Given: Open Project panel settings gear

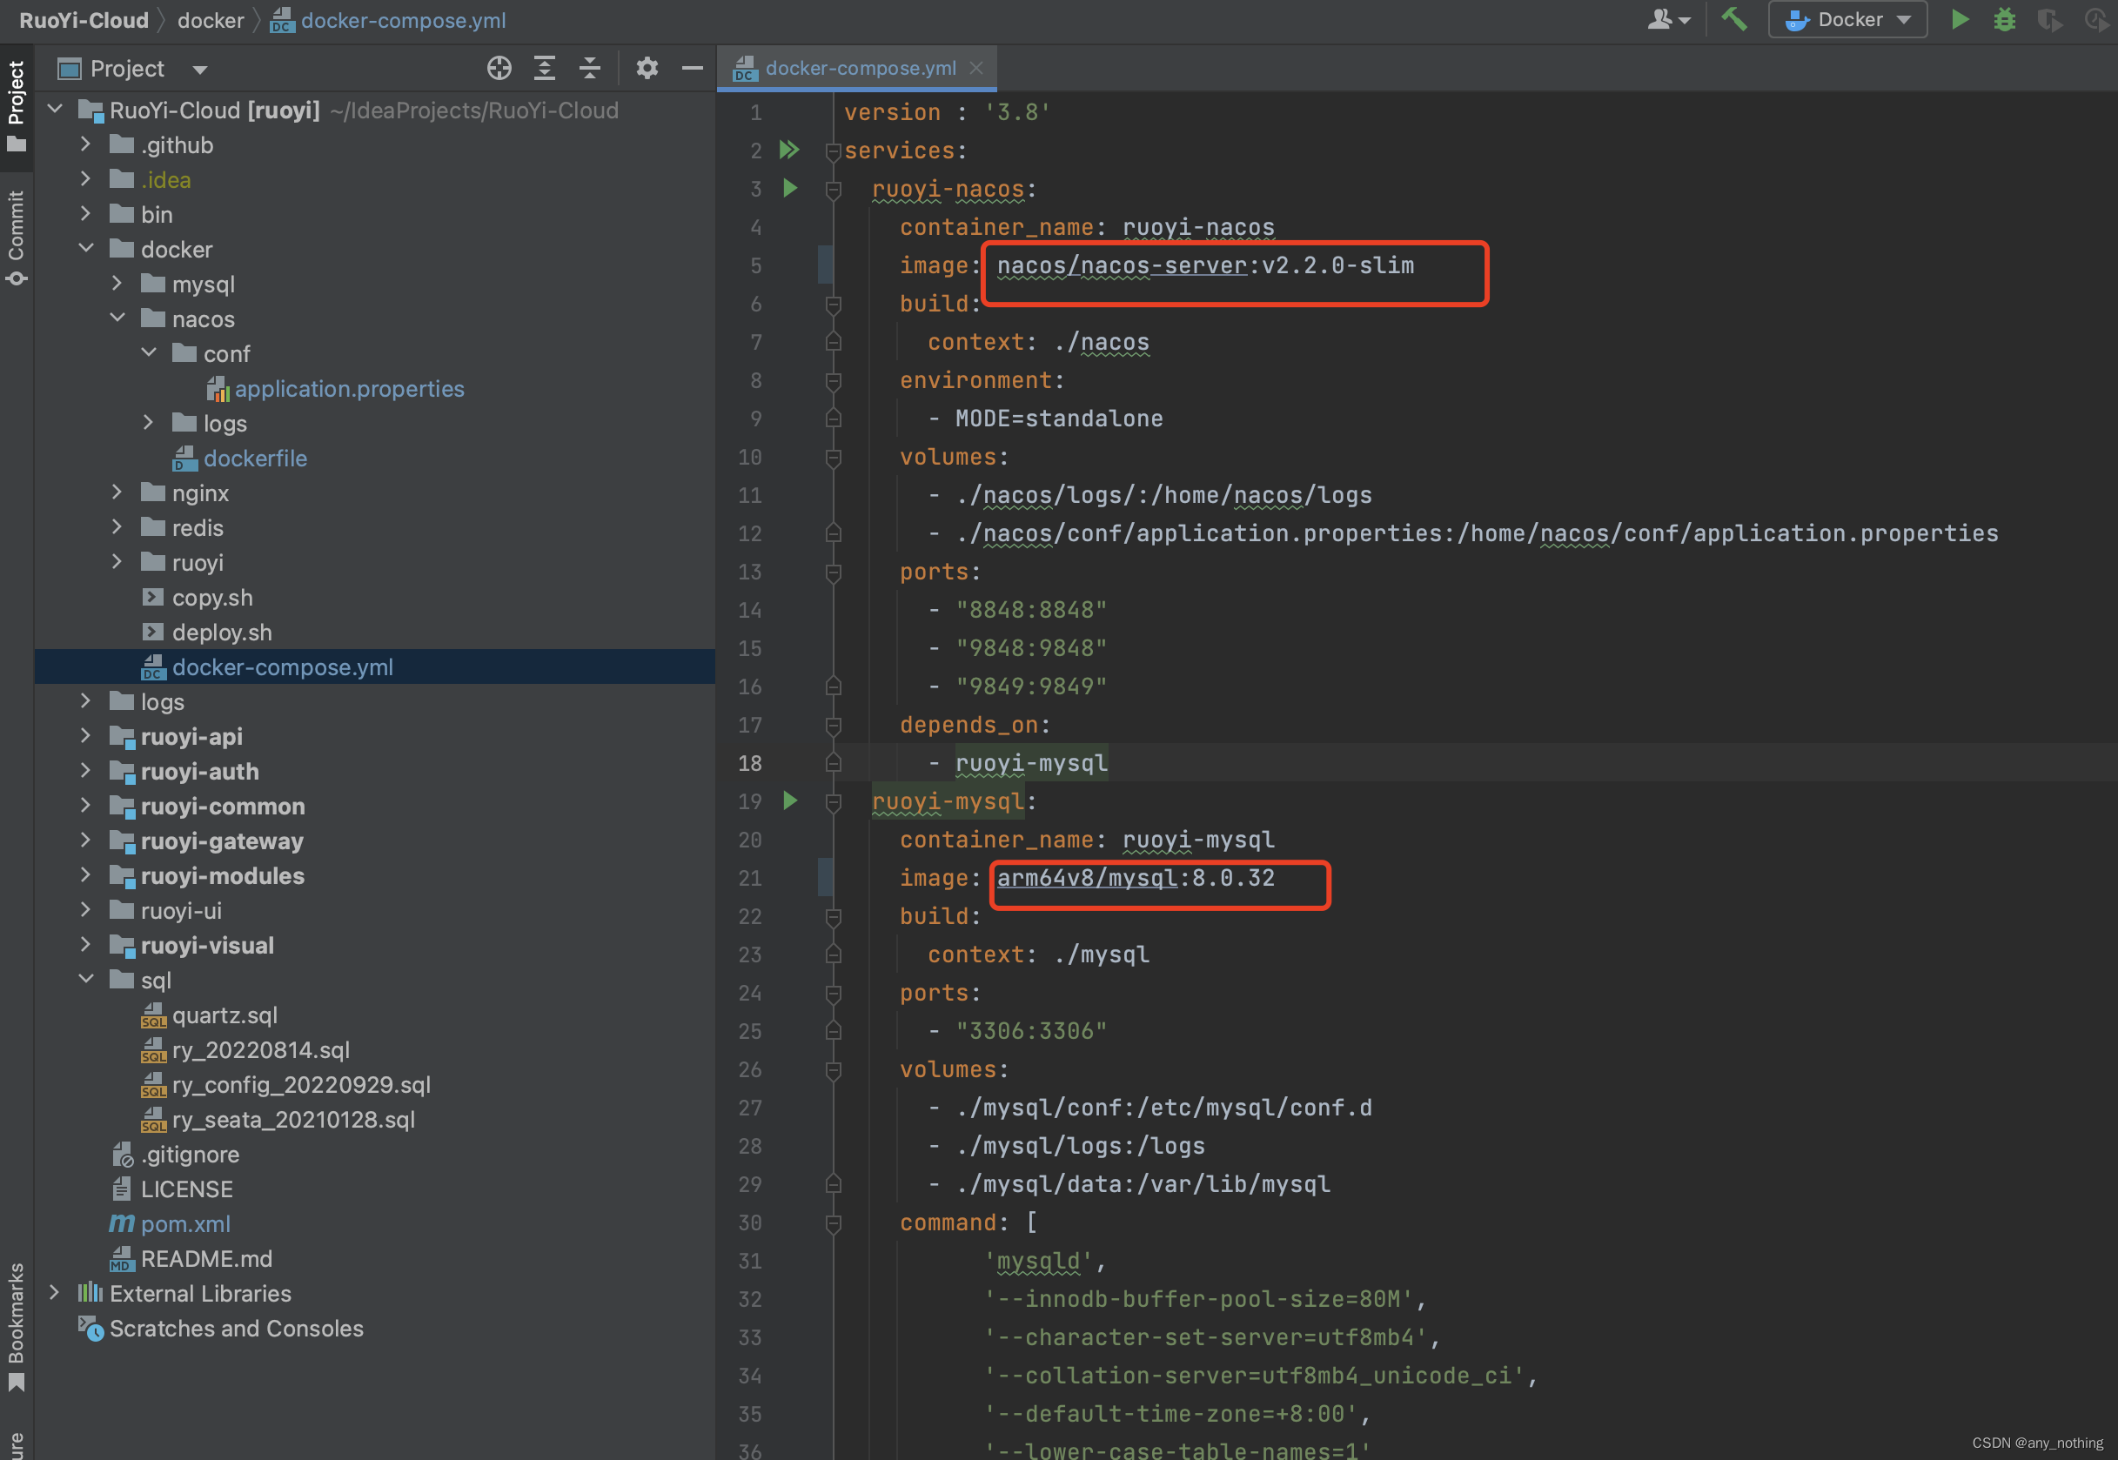Looking at the screenshot, I should tap(647, 68).
